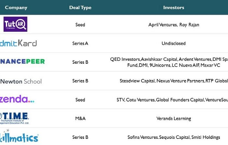The height and width of the screenshot is (145, 228).
Task: Click the Investors column header
Action: (174, 7)
